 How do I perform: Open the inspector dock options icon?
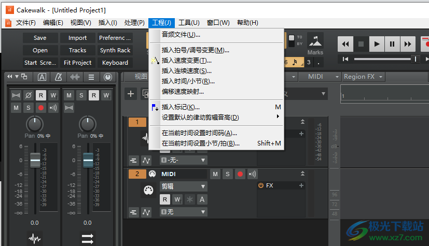[x=24, y=77]
